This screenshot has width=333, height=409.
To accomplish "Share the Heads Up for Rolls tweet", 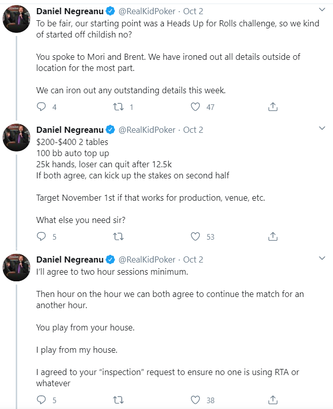I will pos(272,107).
